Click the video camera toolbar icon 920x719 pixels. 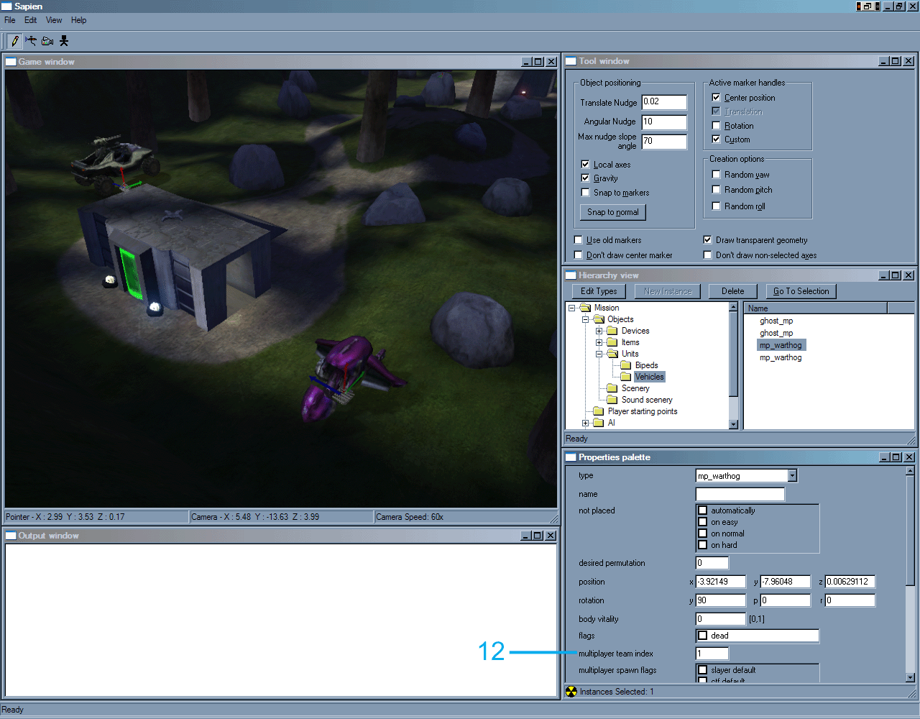[x=47, y=41]
